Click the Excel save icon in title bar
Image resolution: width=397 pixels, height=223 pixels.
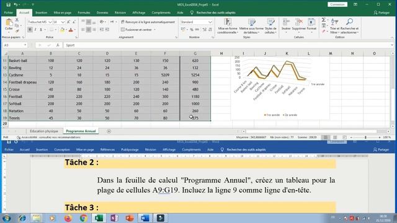pyautogui.click(x=8, y=4)
